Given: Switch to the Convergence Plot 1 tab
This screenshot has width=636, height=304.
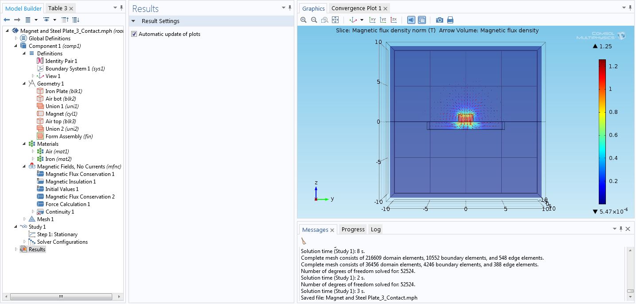Looking at the screenshot, I should [x=356, y=8].
